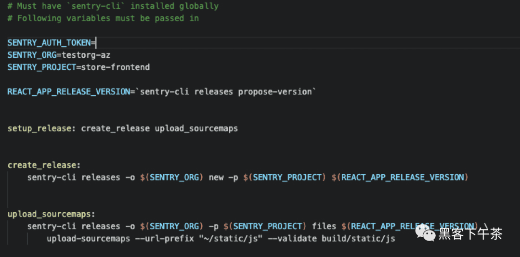This screenshot has width=520, height=257.
Task: Click the comment 'Following variables must be passed in'
Action: click(x=103, y=18)
